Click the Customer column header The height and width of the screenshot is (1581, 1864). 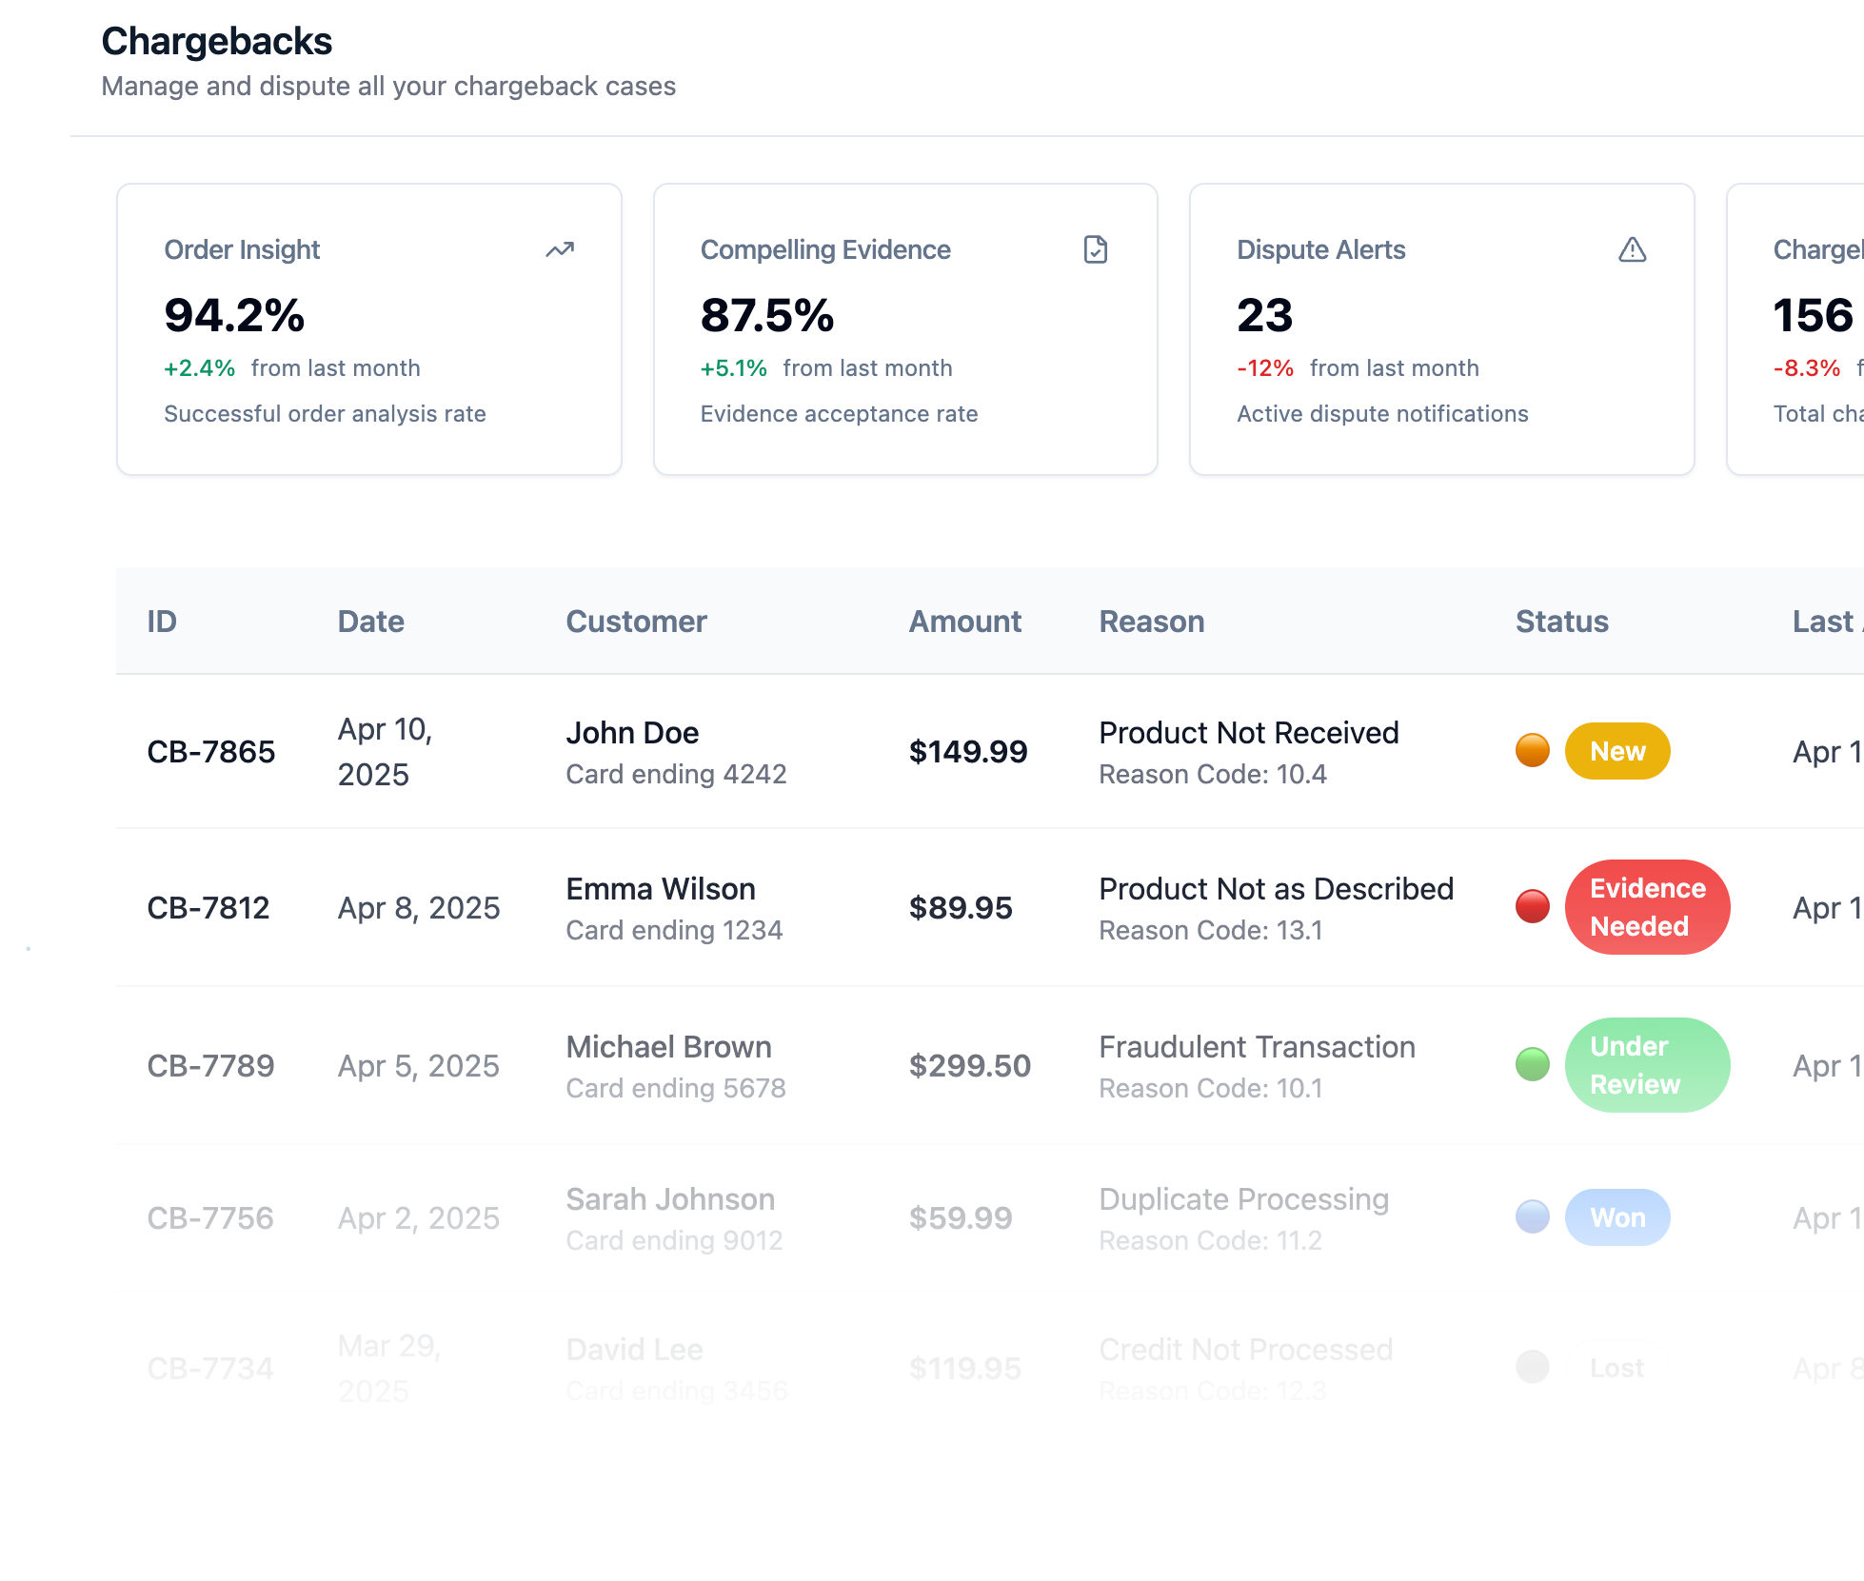(636, 622)
